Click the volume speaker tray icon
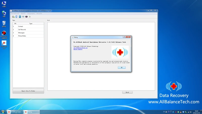The image size is (202, 114). coord(191,112)
